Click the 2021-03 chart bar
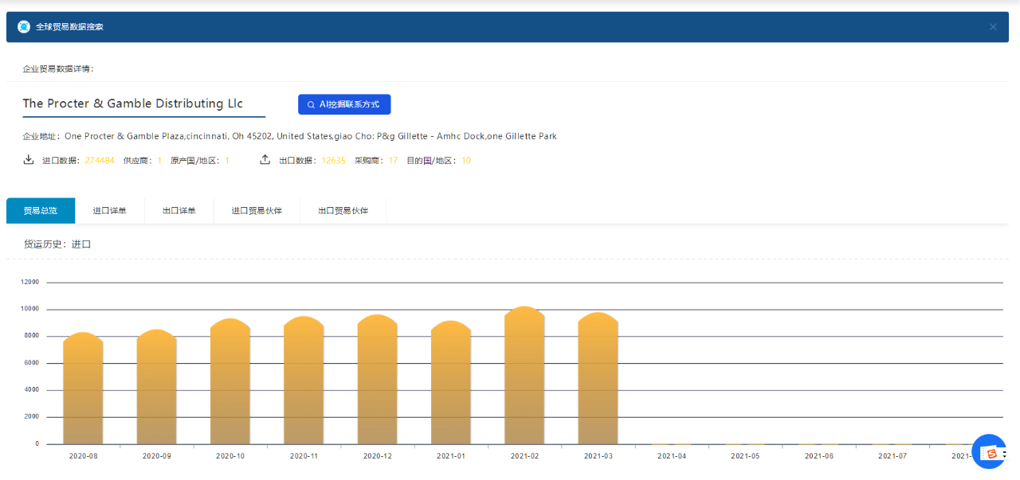This screenshot has width=1020, height=480. click(598, 380)
